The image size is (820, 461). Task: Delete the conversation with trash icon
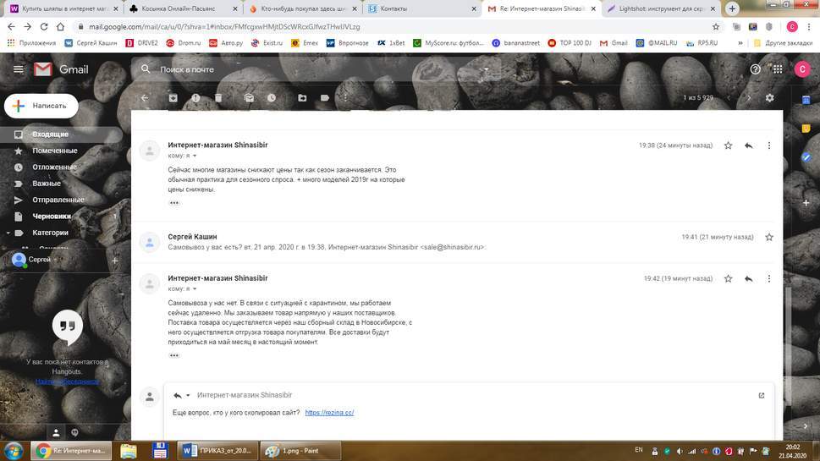tap(218, 98)
